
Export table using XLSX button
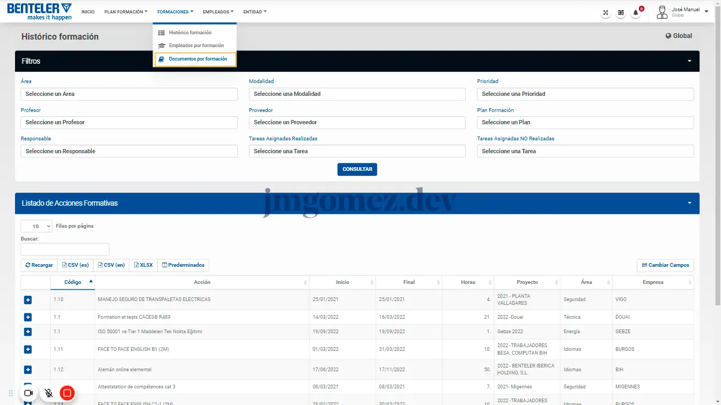[143, 265]
